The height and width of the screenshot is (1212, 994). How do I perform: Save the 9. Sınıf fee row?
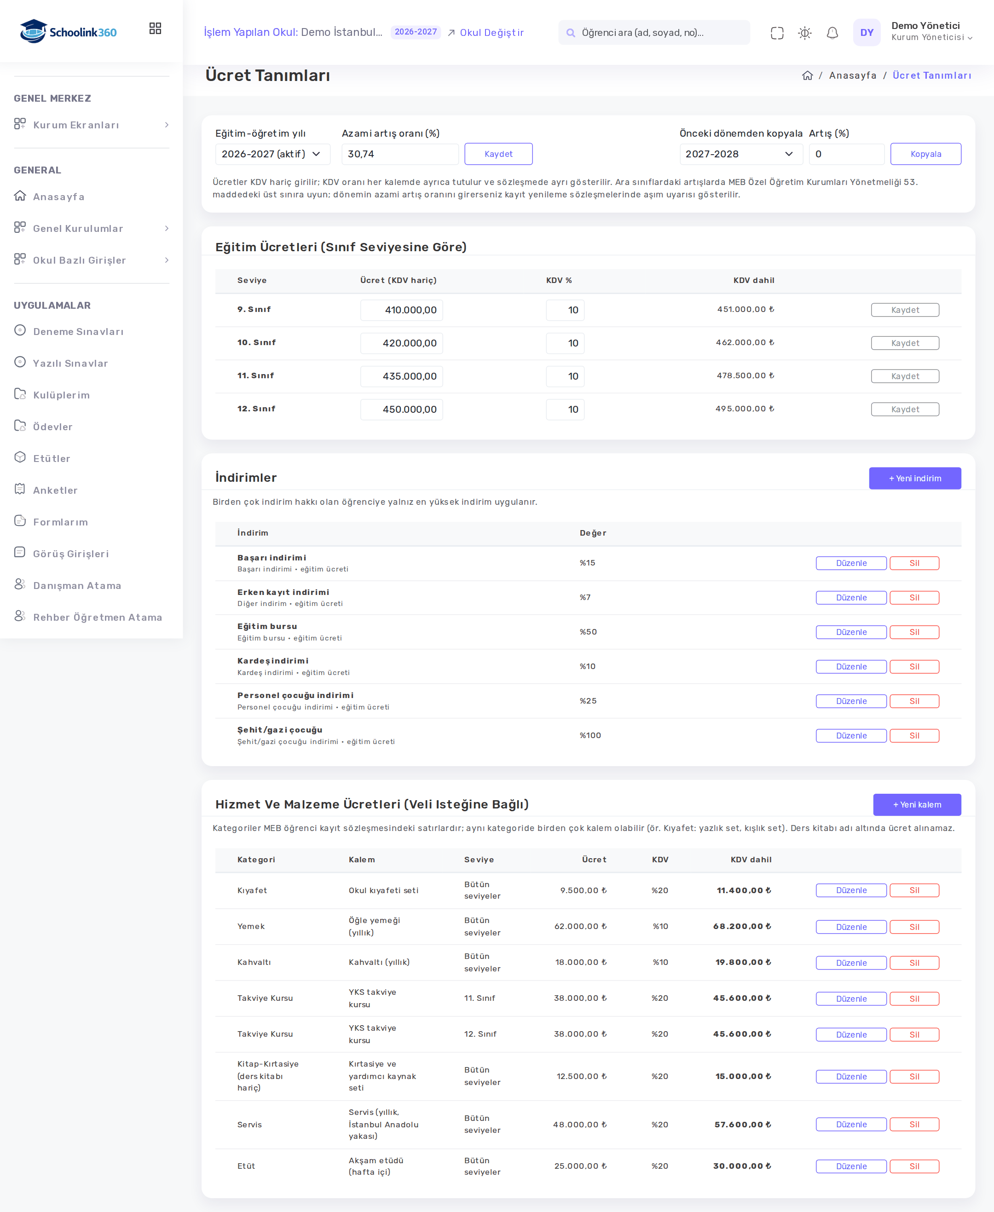(905, 310)
